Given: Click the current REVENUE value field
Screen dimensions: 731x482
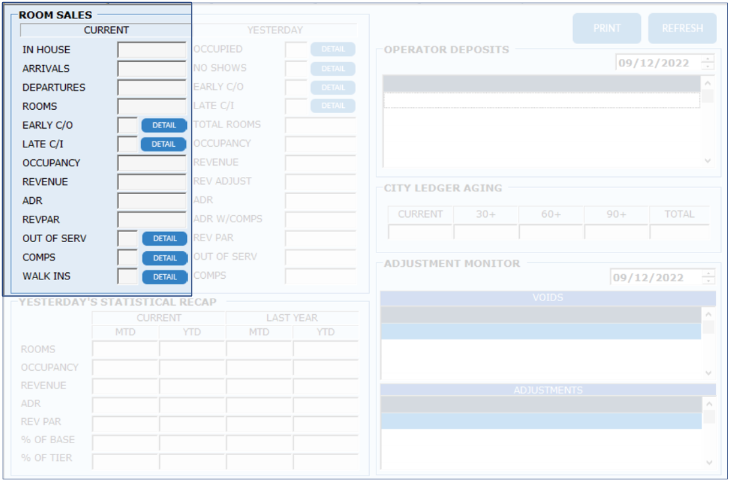Looking at the screenshot, I should click(152, 182).
